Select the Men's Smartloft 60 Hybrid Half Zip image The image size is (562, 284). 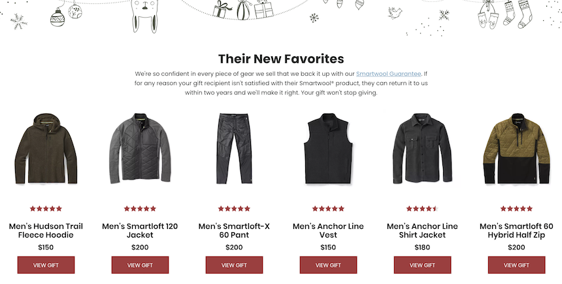point(516,149)
